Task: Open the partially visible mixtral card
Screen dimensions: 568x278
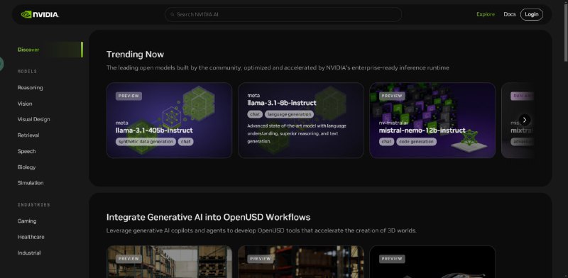Action: (518, 120)
